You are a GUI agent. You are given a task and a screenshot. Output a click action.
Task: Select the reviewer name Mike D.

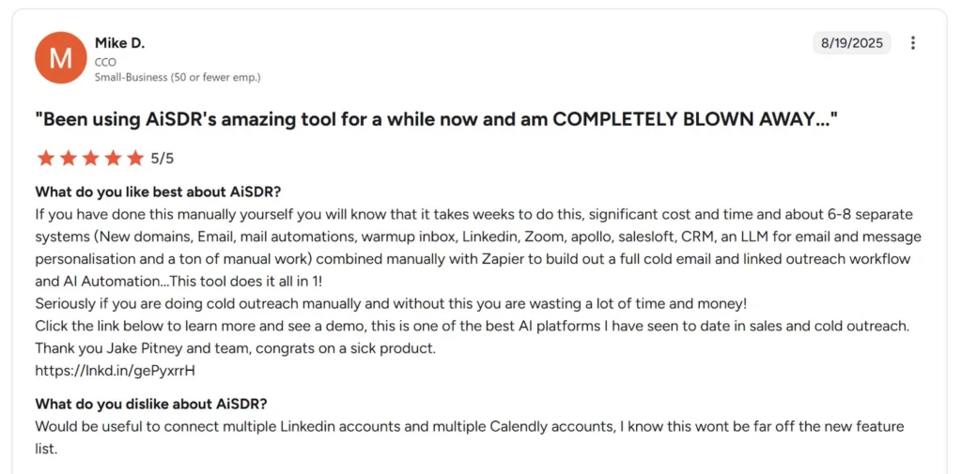[x=119, y=43]
